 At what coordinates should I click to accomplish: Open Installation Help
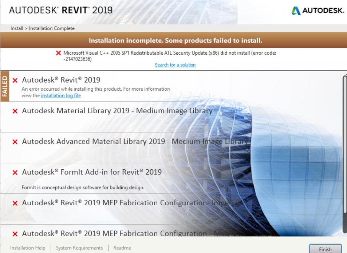point(28,248)
